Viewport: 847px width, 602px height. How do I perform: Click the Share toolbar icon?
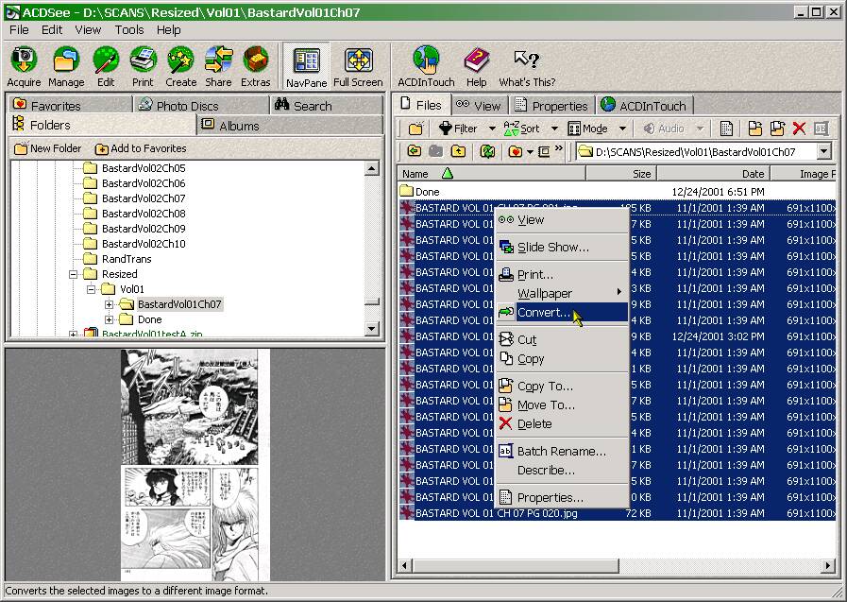[218, 66]
